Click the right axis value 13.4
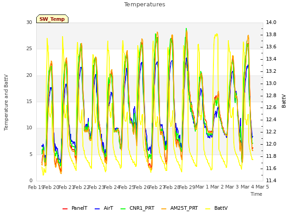The width and height of the screenshot is (290, 217). coord(271,59)
